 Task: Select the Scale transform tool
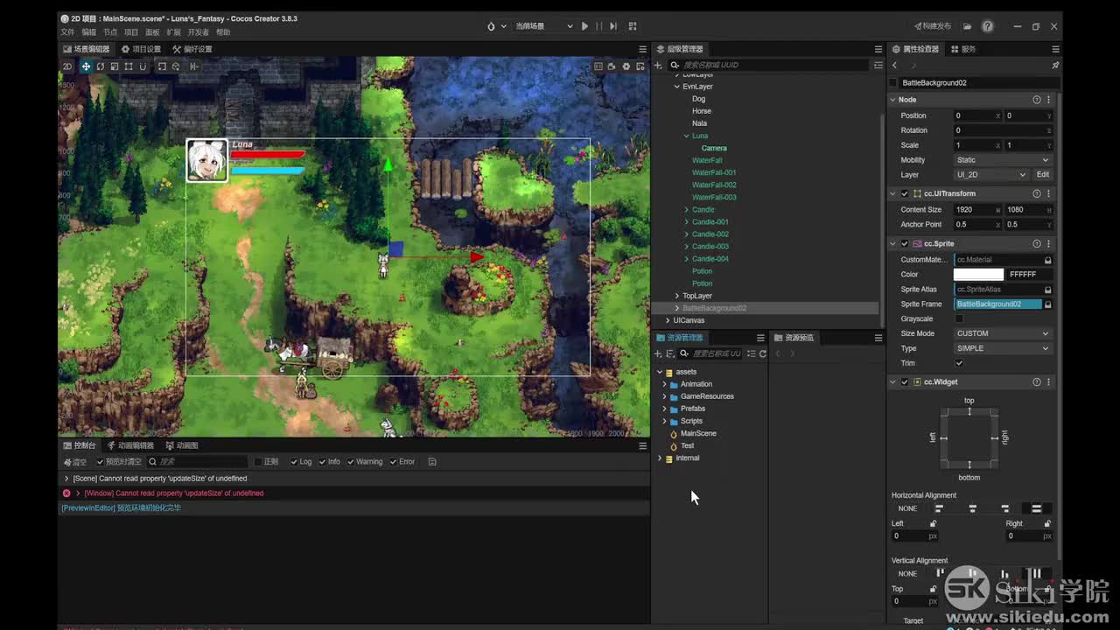pyautogui.click(x=115, y=66)
